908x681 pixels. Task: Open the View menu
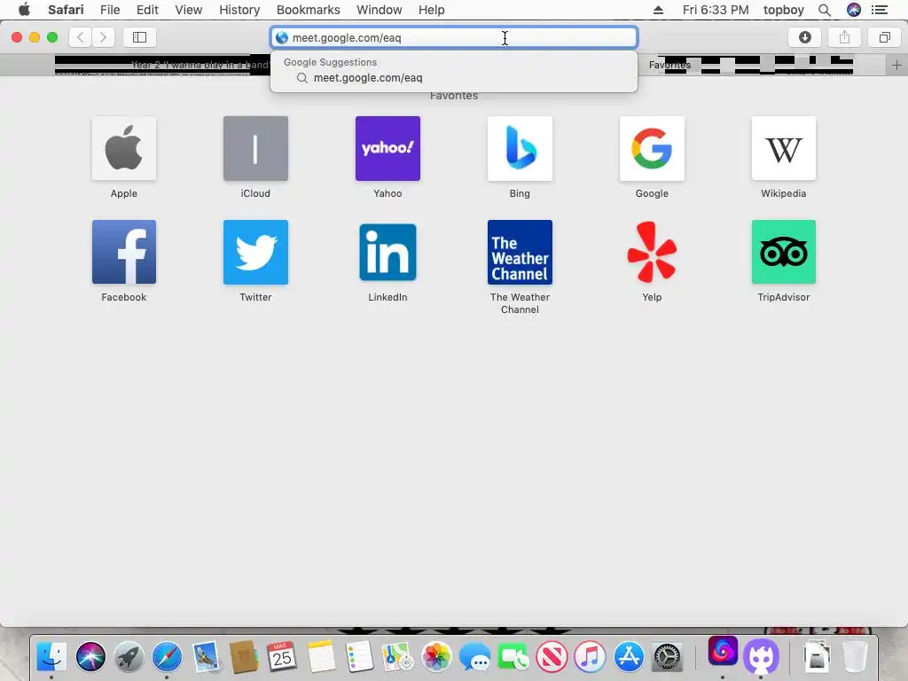click(189, 10)
